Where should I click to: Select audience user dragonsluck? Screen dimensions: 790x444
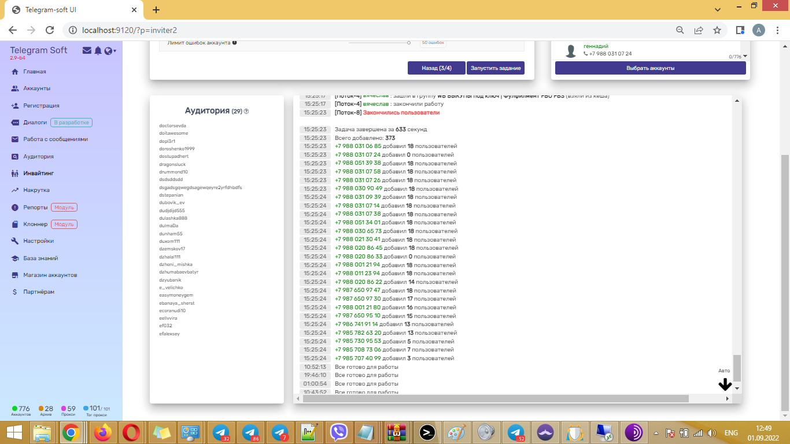point(172,164)
